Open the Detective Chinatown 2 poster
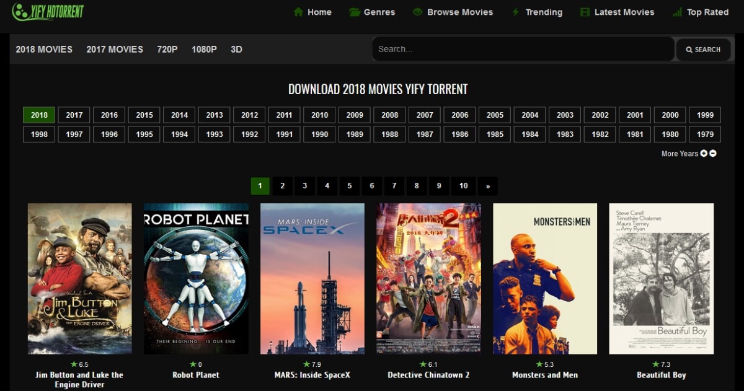The height and width of the screenshot is (391, 744). (428, 279)
